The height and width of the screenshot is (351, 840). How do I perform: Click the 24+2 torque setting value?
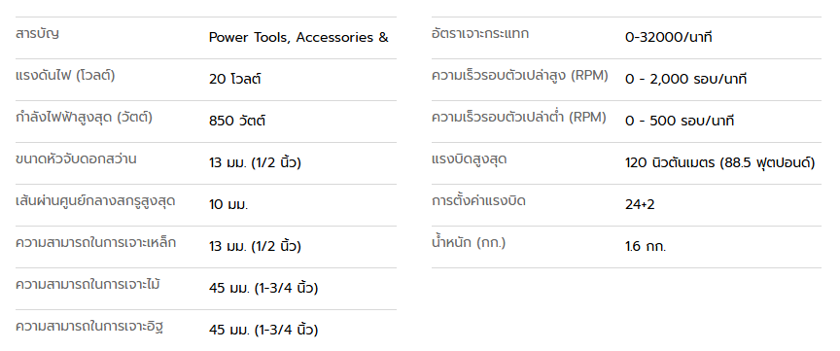[640, 205]
